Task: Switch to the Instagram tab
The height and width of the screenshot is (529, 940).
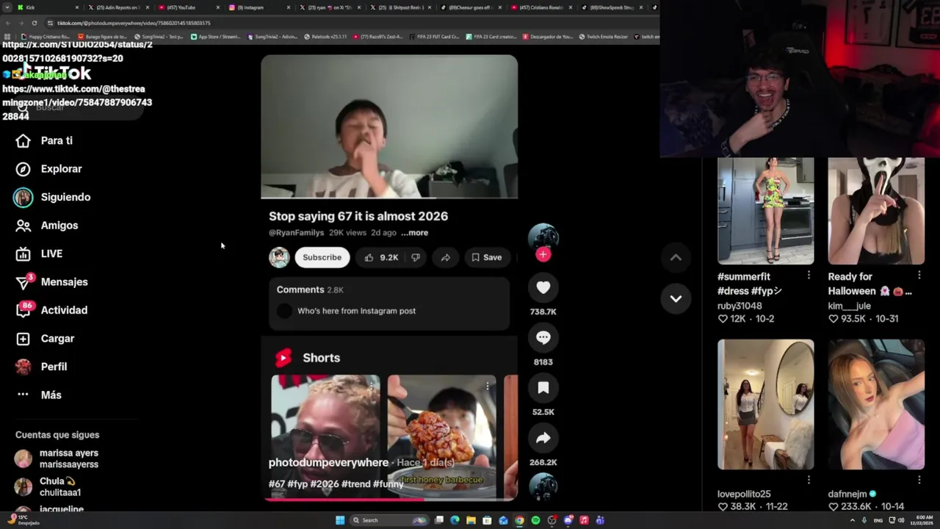Action: tap(257, 7)
